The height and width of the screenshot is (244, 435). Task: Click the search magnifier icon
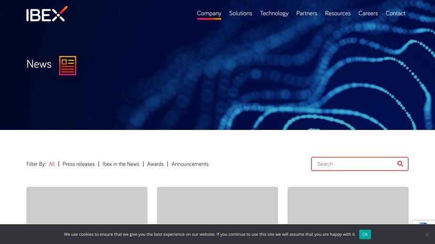[x=400, y=164]
